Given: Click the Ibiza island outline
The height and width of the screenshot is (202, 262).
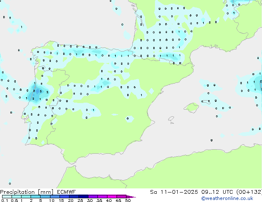Looking at the screenshot, I should [171, 119].
